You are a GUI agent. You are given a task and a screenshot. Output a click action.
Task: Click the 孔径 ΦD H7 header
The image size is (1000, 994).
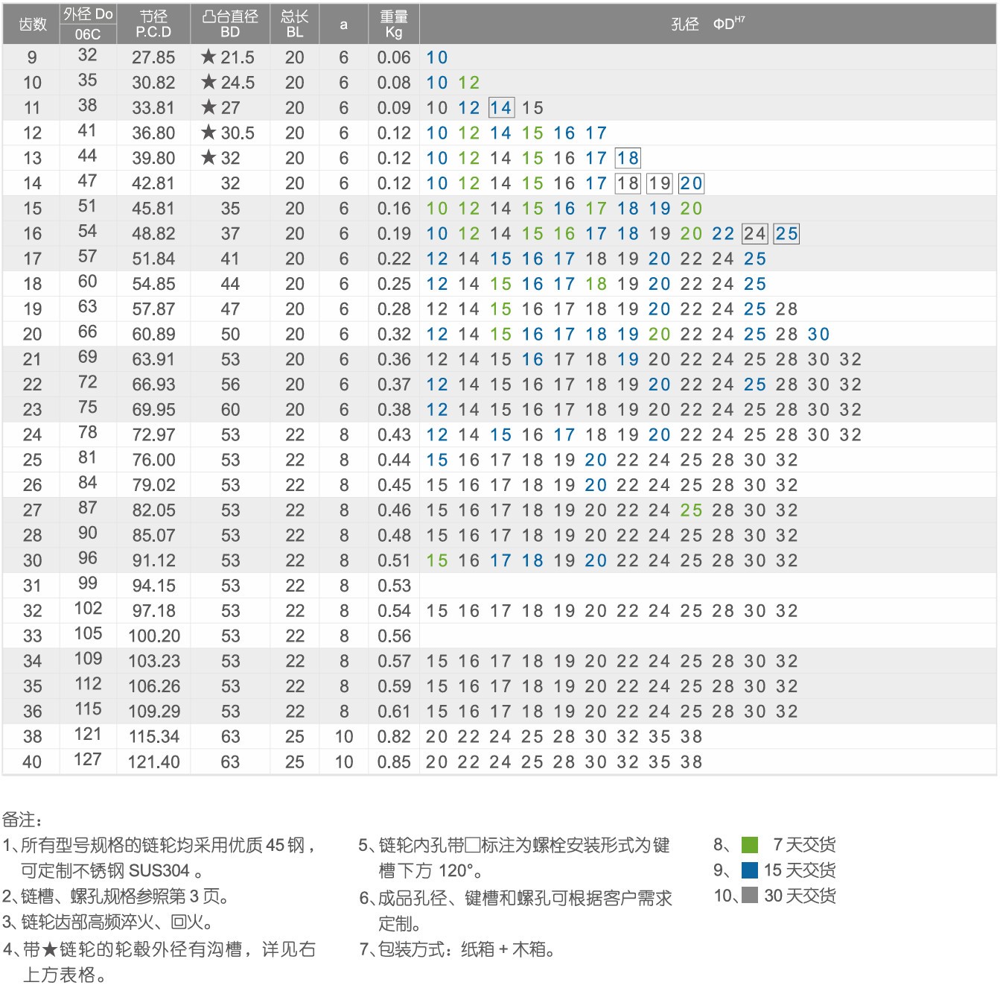[x=707, y=24]
